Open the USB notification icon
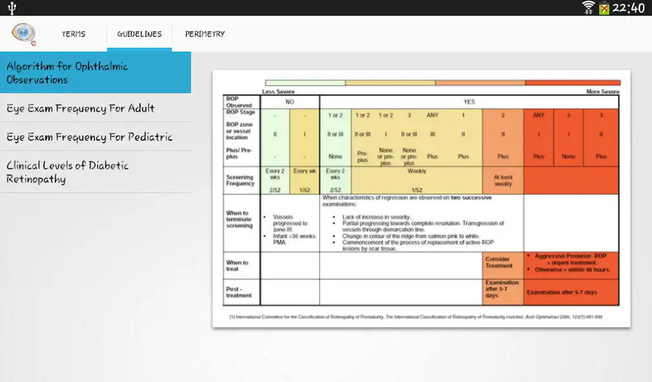Image resolution: width=652 pixels, height=382 pixels. tap(12, 8)
